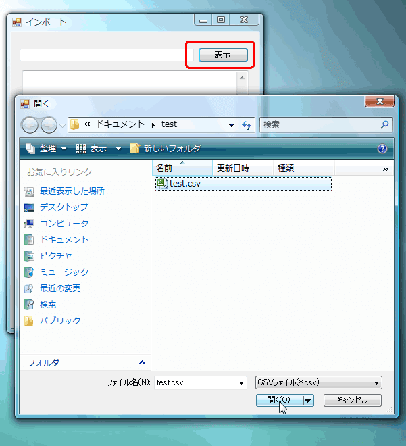Expand the ファイル名 filename dropdown arrow
The height and width of the screenshot is (446, 406).
[242, 383]
